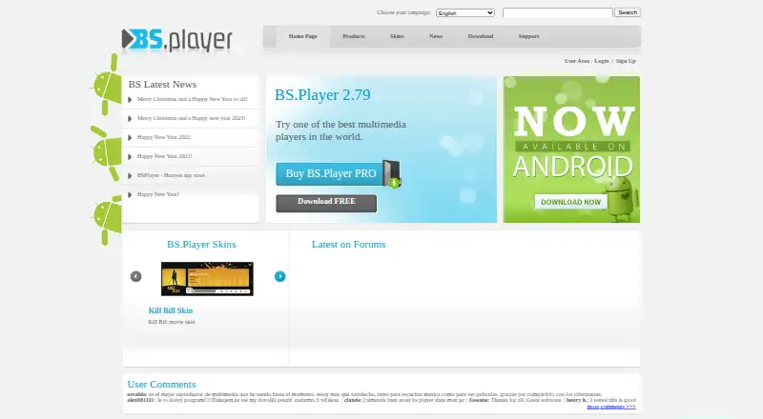
Task: Click the 'User Comments' heading
Action: point(161,385)
